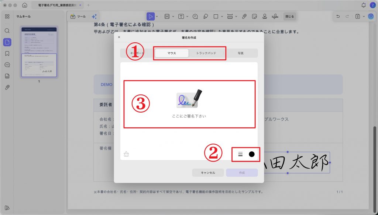Choose the text box T tool
This screenshot has width=378, height=215.
tap(181, 16)
